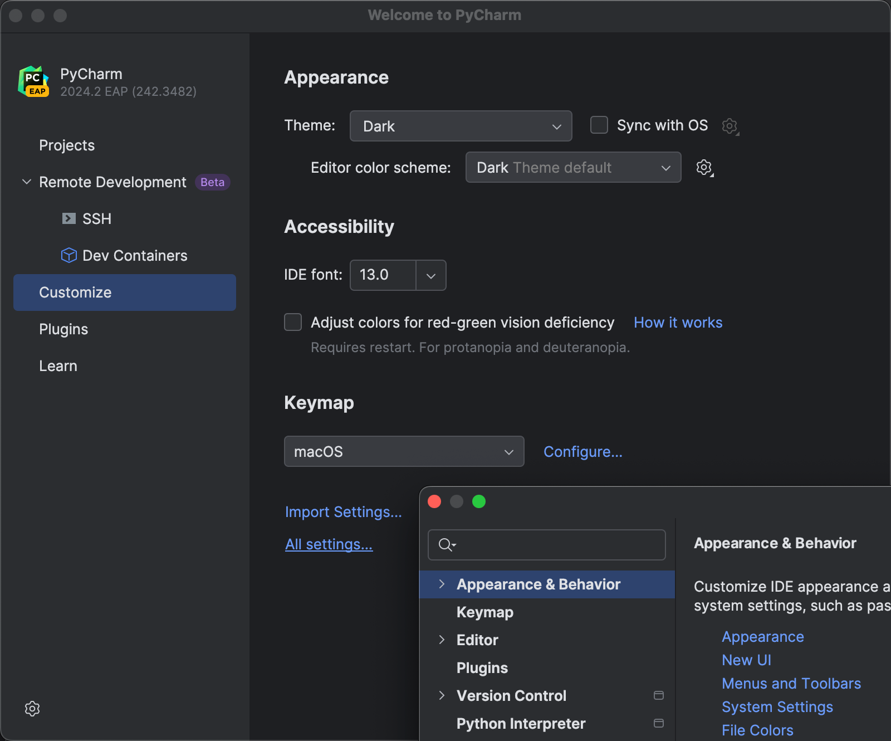Viewport: 891px width, 741px height.
Task: Click the sync icon beside Python Interpreter
Action: (x=659, y=723)
